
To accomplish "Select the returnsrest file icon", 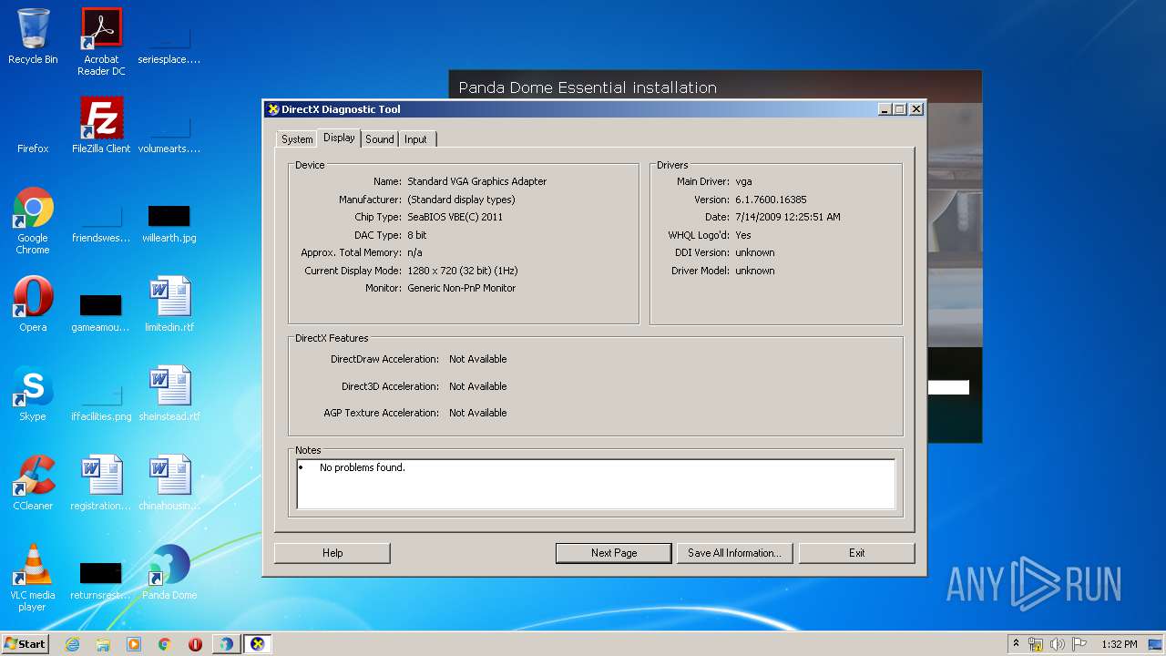I will pyautogui.click(x=101, y=580).
